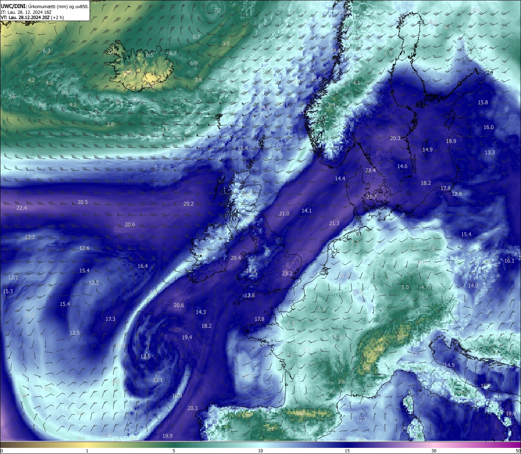Click the 17.3 value on the map
Image resolution: width=521 pixels, height=454 pixels.
click(110, 319)
